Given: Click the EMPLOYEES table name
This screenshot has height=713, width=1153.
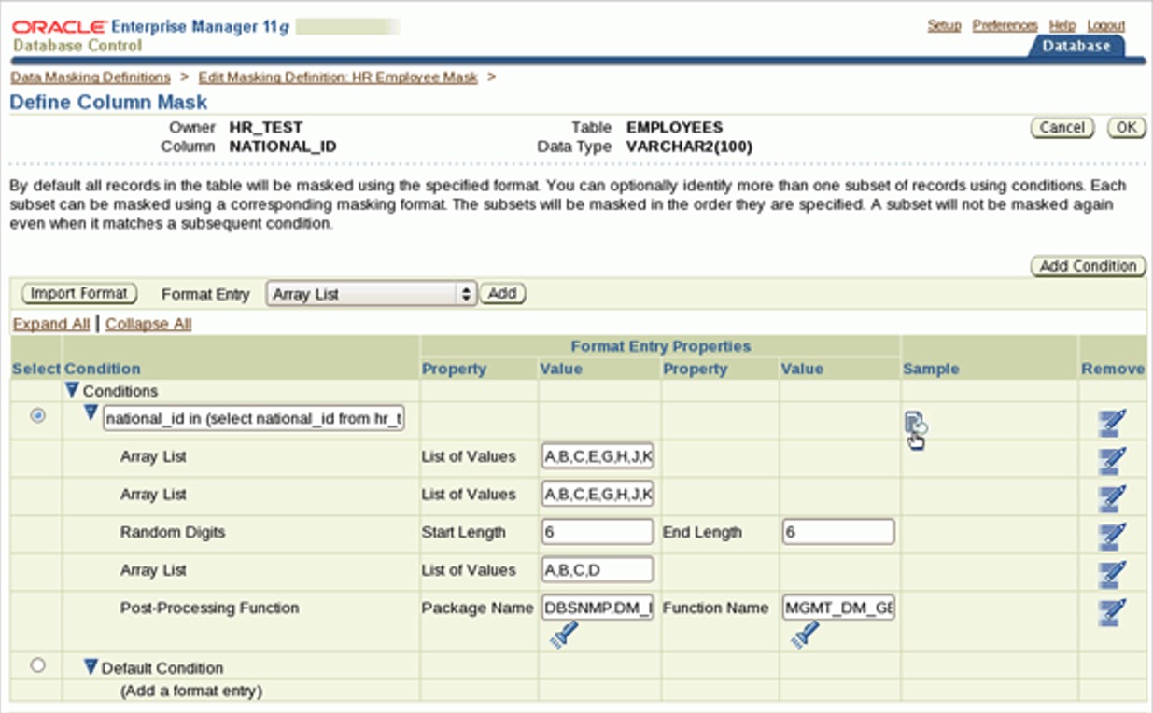Looking at the screenshot, I should click(674, 127).
